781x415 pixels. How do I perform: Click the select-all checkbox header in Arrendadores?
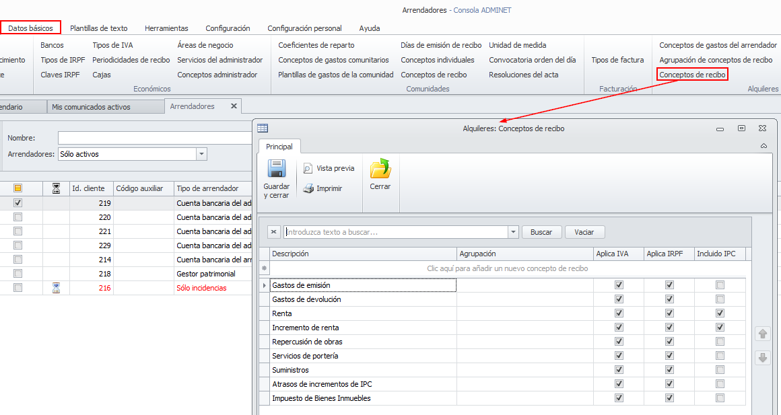18,188
